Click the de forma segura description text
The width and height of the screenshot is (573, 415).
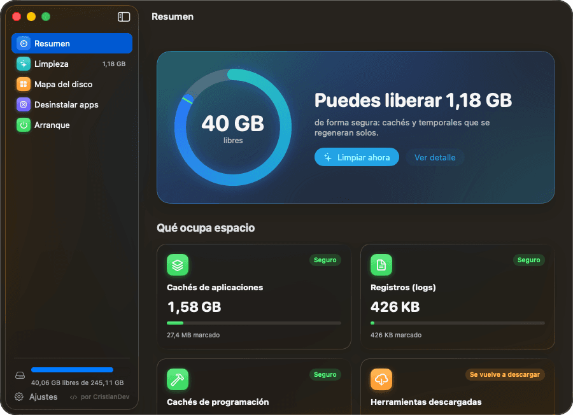[x=402, y=127]
